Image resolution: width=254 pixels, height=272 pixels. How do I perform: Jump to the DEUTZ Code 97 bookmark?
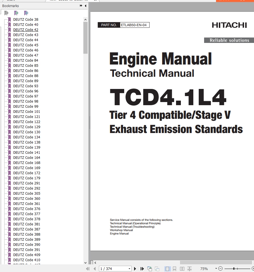click(x=26, y=96)
